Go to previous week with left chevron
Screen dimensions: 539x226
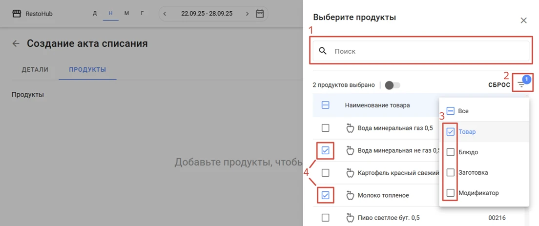click(x=165, y=14)
